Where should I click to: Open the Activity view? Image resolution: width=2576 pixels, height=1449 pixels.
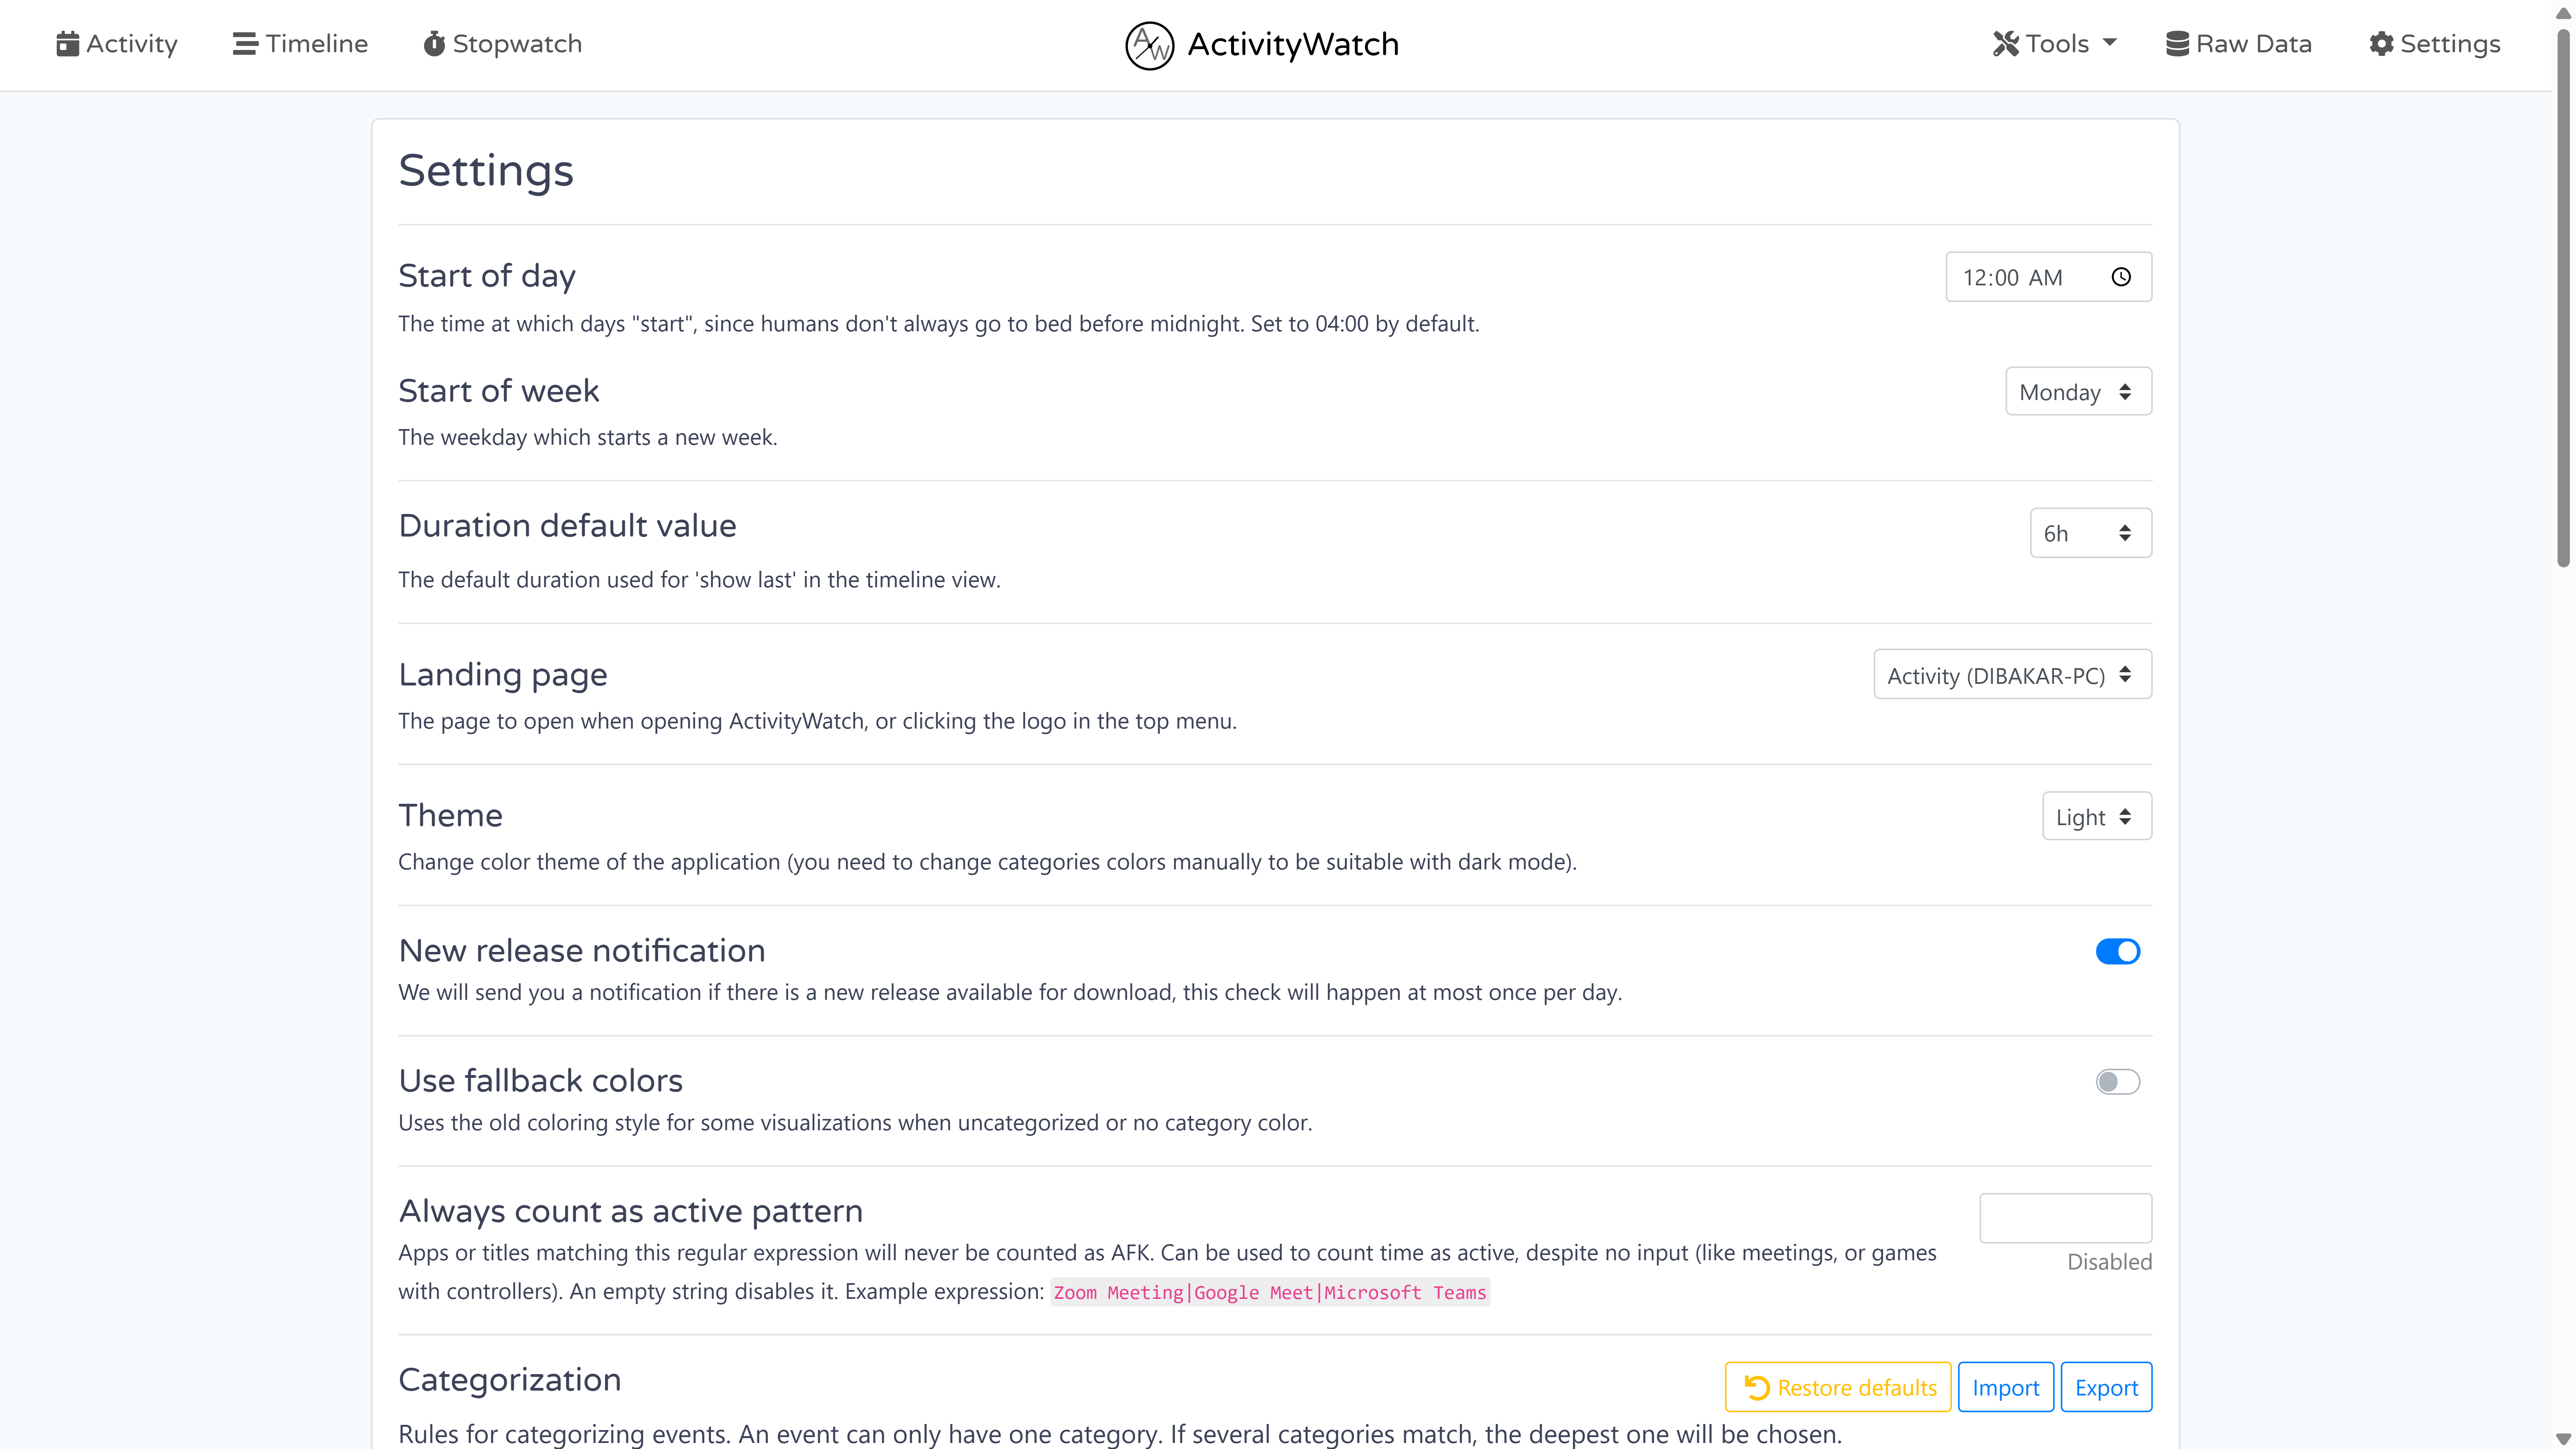117,44
